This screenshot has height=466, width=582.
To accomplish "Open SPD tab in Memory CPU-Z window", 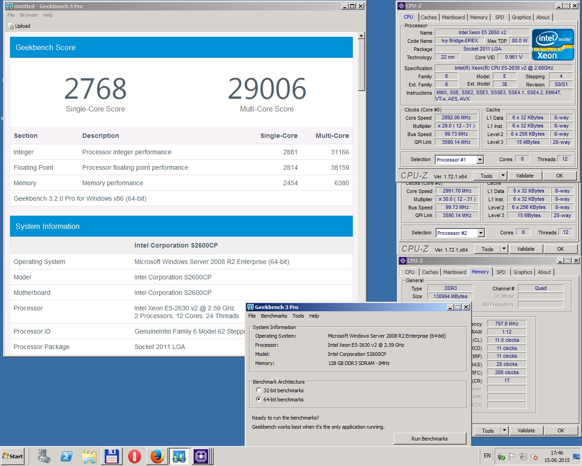I will point(501,272).
